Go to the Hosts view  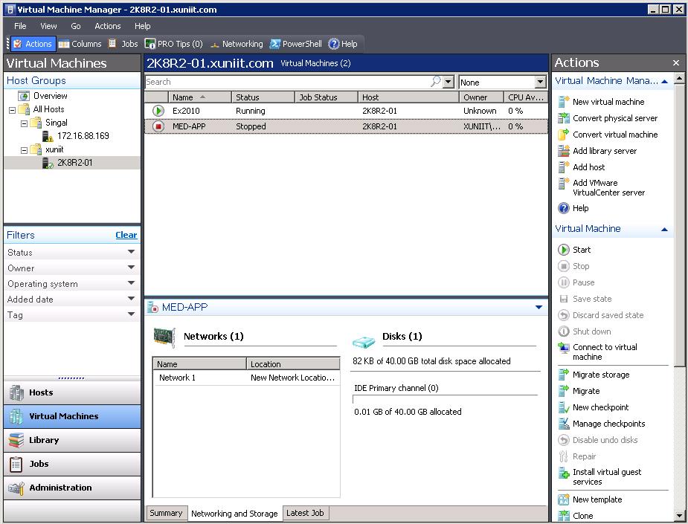coord(72,392)
